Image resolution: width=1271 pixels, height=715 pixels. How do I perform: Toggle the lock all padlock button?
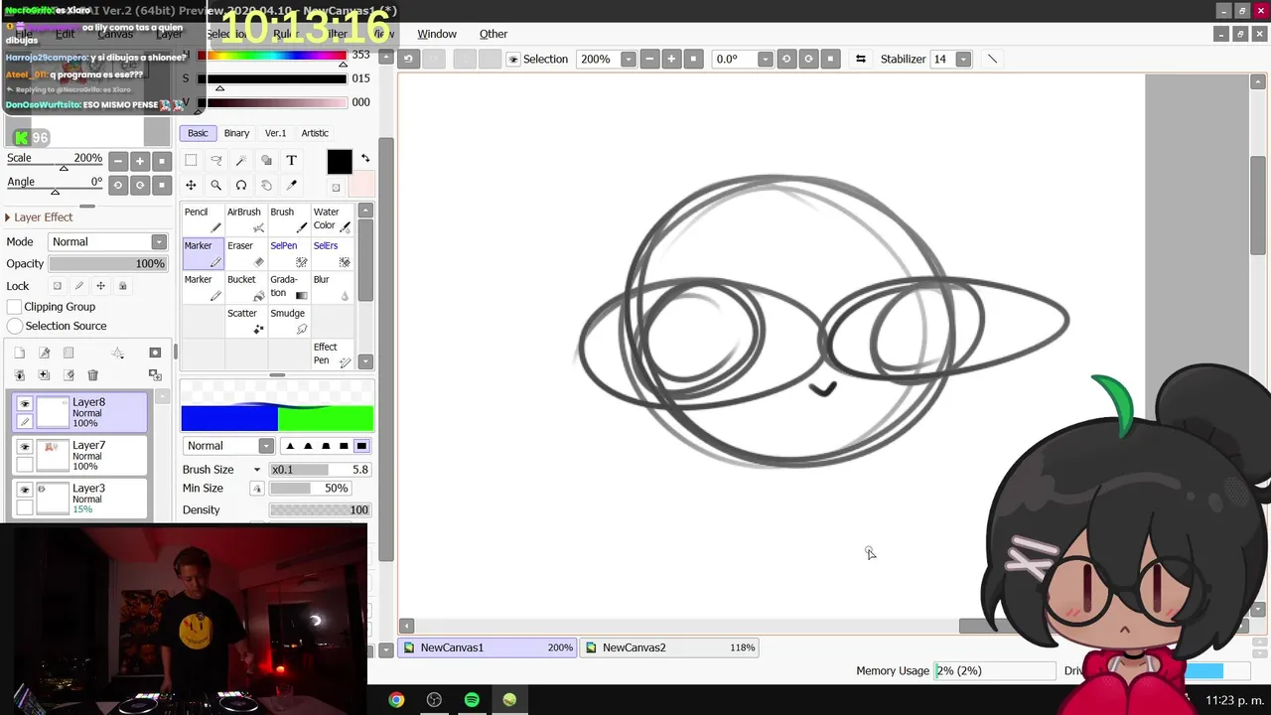[122, 286]
